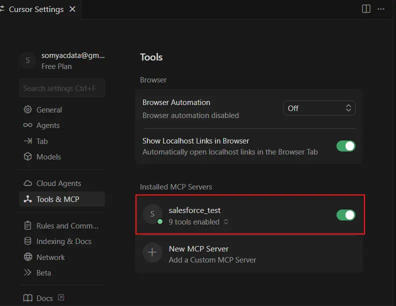Click the Cloud Agents cloud icon
The height and width of the screenshot is (306, 396).
tap(28, 183)
